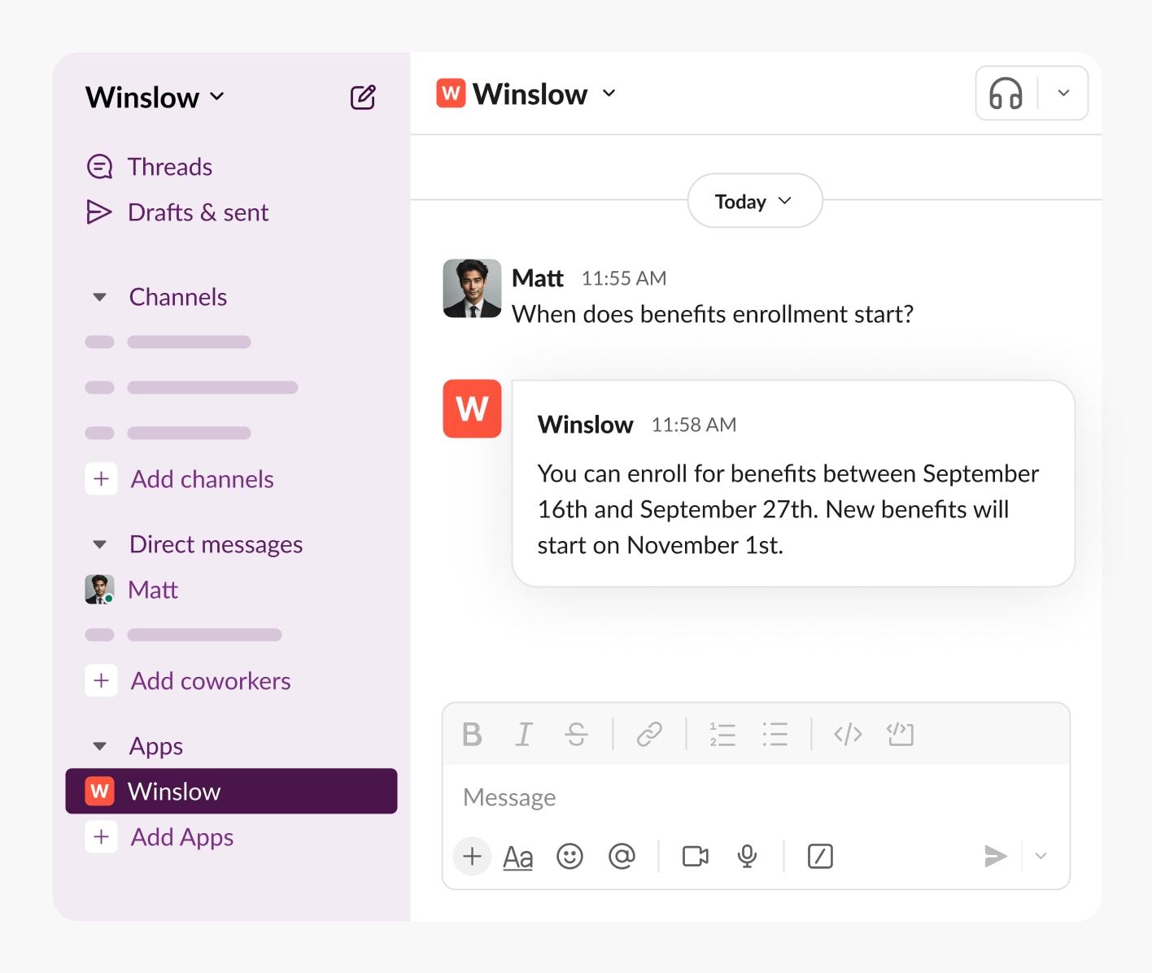Viewport: 1152px width, 973px height.
Task: Click Winslow sender name in reply
Action: 585,425
